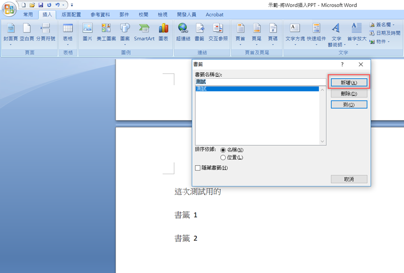Open Page Number (頁碼) menu
The height and width of the screenshot is (273, 404).
273,35
